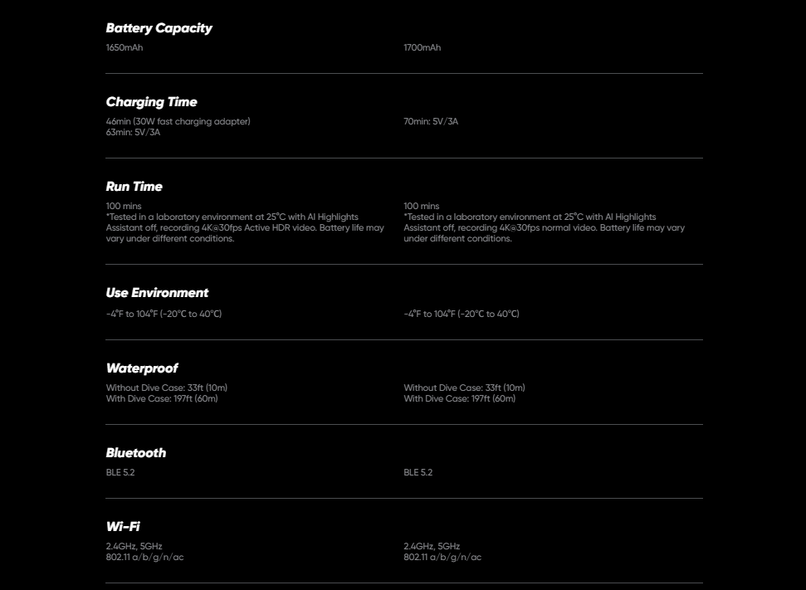Click left 'With Dive Case: 197ft (60m)'

point(162,399)
